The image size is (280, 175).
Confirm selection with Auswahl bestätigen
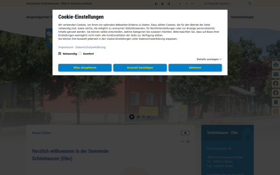(x=140, y=68)
